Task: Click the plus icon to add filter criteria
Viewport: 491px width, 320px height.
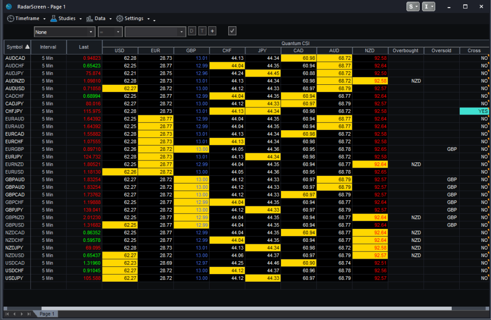Action: [213, 31]
